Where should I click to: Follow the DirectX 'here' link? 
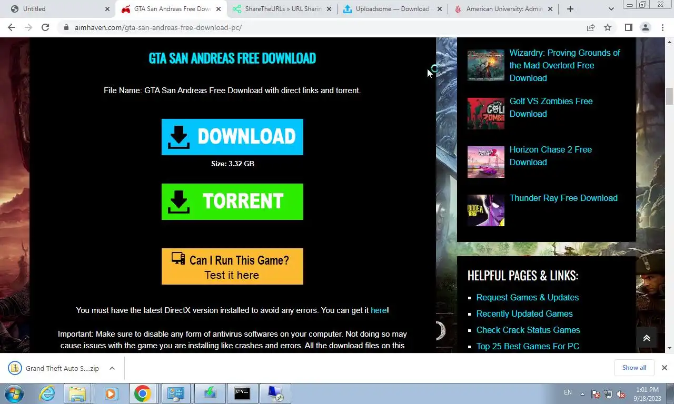[379, 310]
